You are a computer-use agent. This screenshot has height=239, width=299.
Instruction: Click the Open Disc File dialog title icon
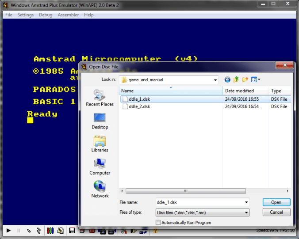point(84,67)
